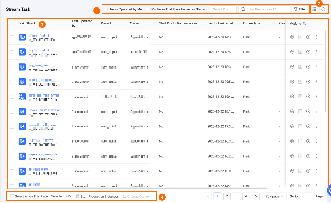Click list icon in the 2025-12-22 18:1… row
Image resolution: width=331 pixels, height=203 pixels.
click(x=300, y=111)
